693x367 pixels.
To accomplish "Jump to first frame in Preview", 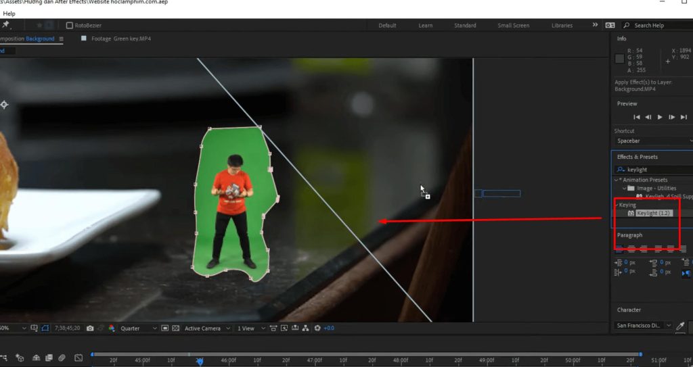I will [636, 117].
